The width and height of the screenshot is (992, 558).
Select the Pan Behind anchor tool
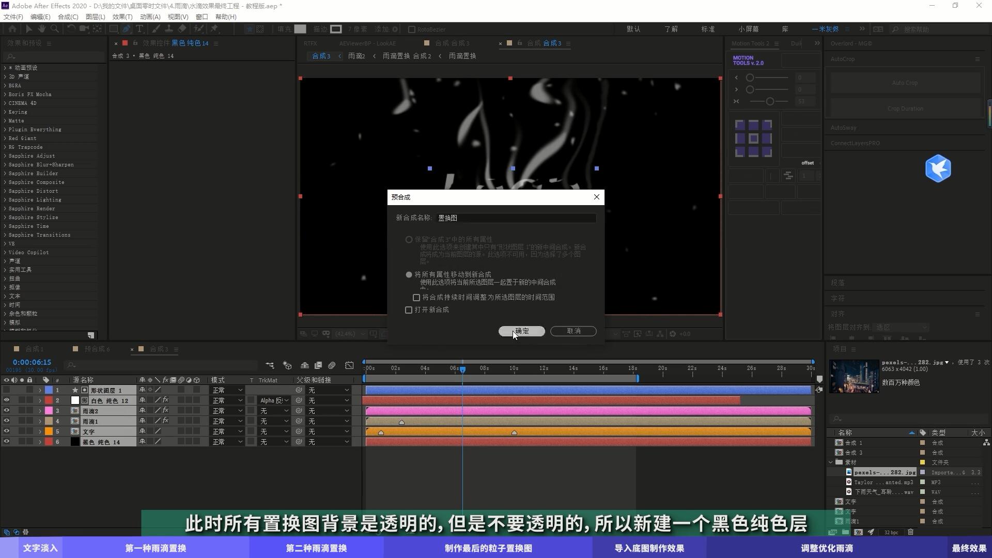point(97,29)
